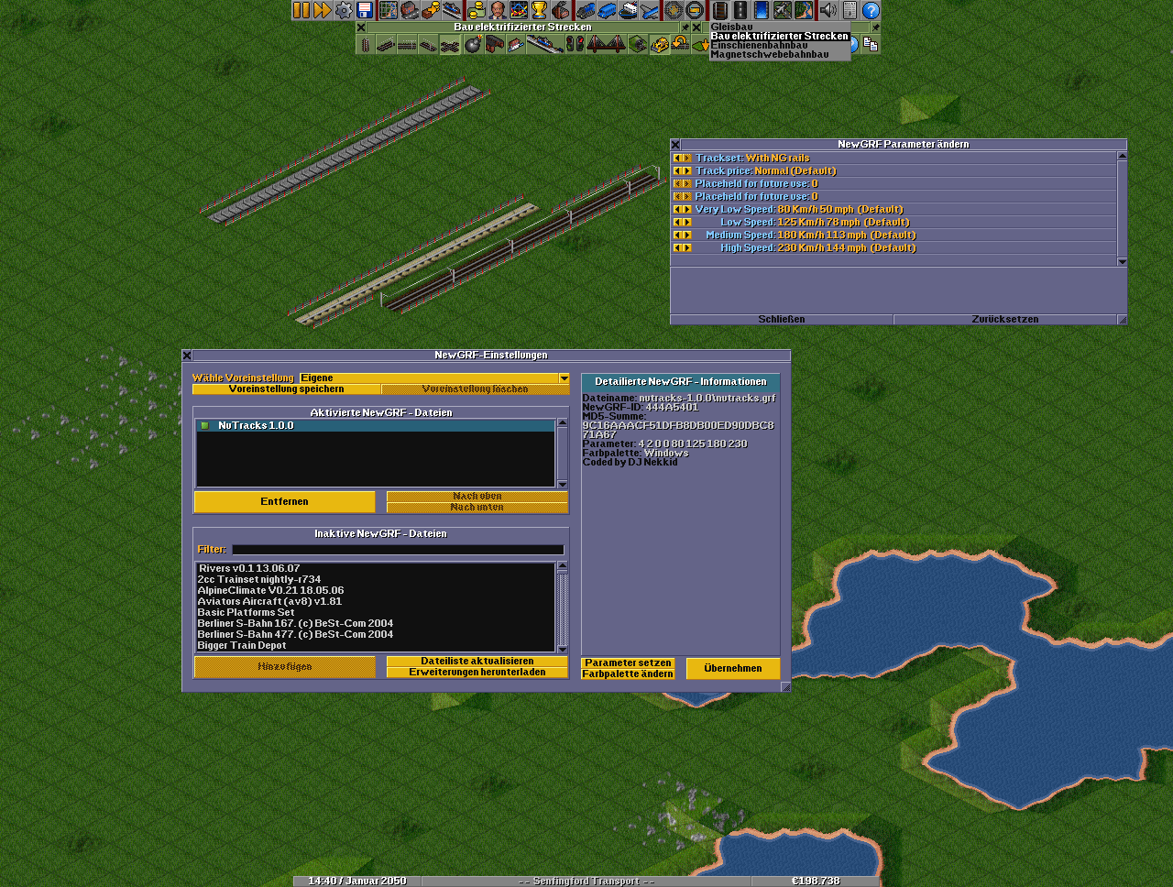The width and height of the screenshot is (1173, 887).
Task: Open the help question mark icon
Action: [x=871, y=10]
